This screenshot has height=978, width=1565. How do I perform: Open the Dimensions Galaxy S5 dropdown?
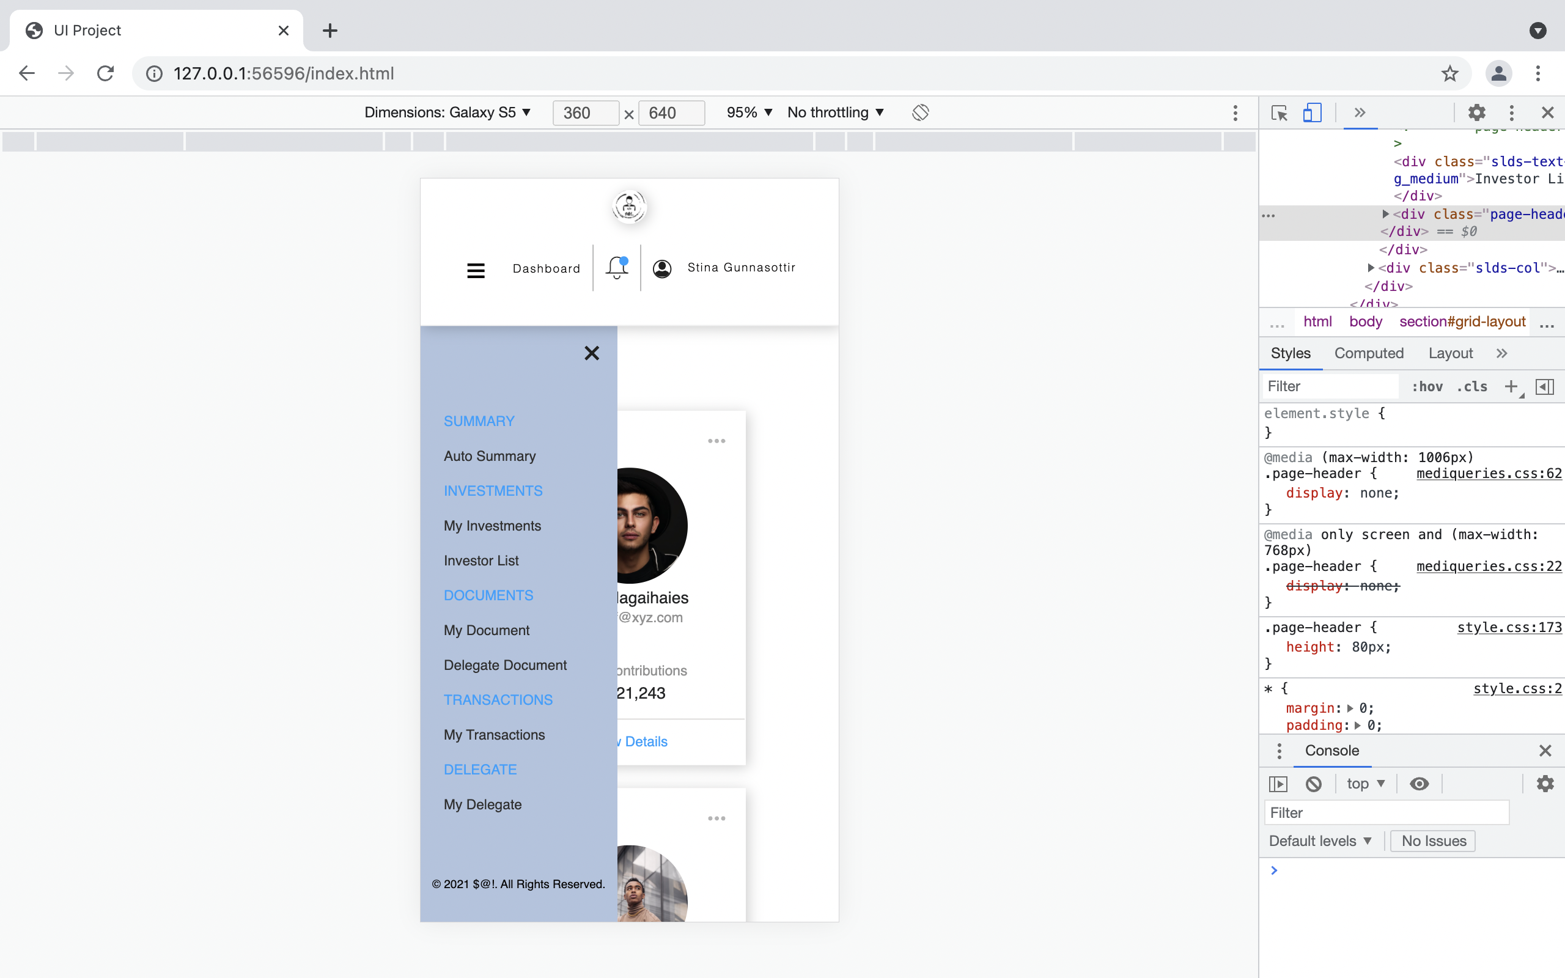point(446,112)
